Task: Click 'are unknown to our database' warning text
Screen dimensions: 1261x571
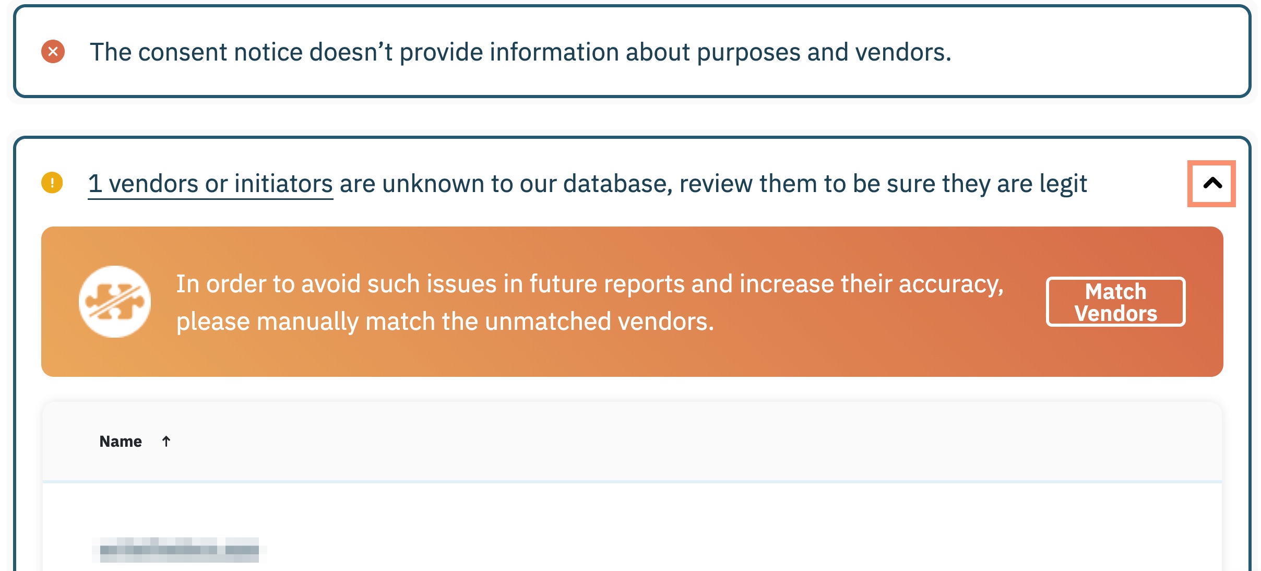Action: [501, 184]
